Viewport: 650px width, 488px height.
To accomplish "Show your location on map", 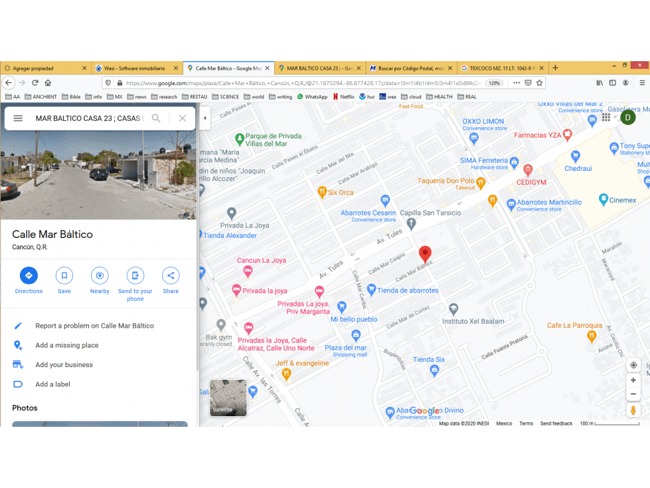I will (x=633, y=365).
